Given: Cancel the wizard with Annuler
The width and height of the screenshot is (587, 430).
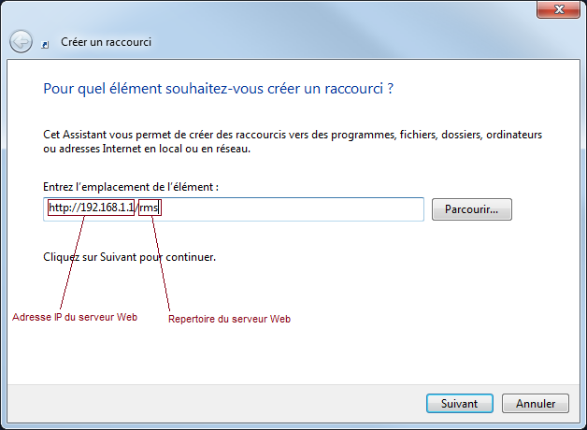Looking at the screenshot, I should click(x=536, y=404).
